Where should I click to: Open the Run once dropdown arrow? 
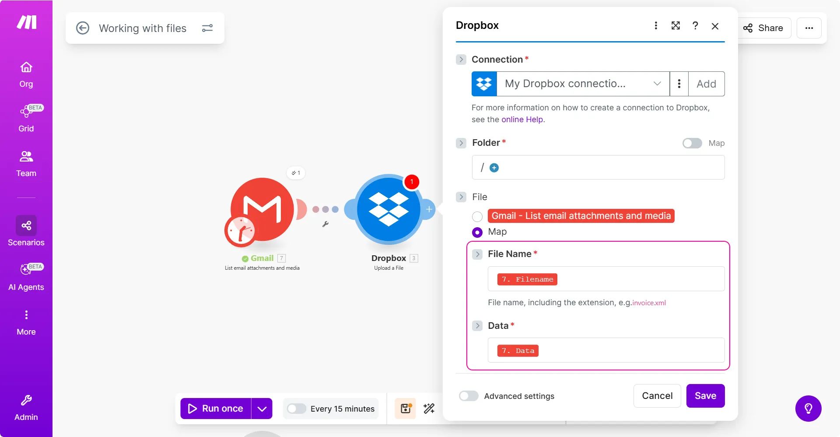tap(262, 409)
